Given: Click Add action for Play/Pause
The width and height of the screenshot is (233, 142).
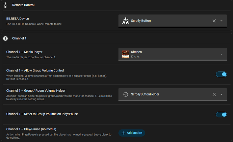Looking at the screenshot, I should [132, 133].
